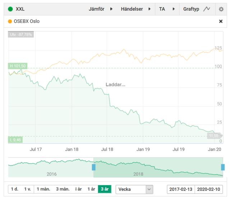Click the left navigator range handle
The width and height of the screenshot is (230, 198).
(93, 167)
